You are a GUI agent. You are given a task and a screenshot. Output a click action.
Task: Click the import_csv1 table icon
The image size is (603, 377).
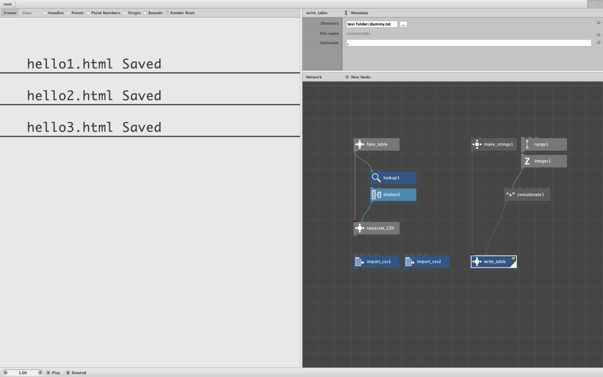coord(359,262)
